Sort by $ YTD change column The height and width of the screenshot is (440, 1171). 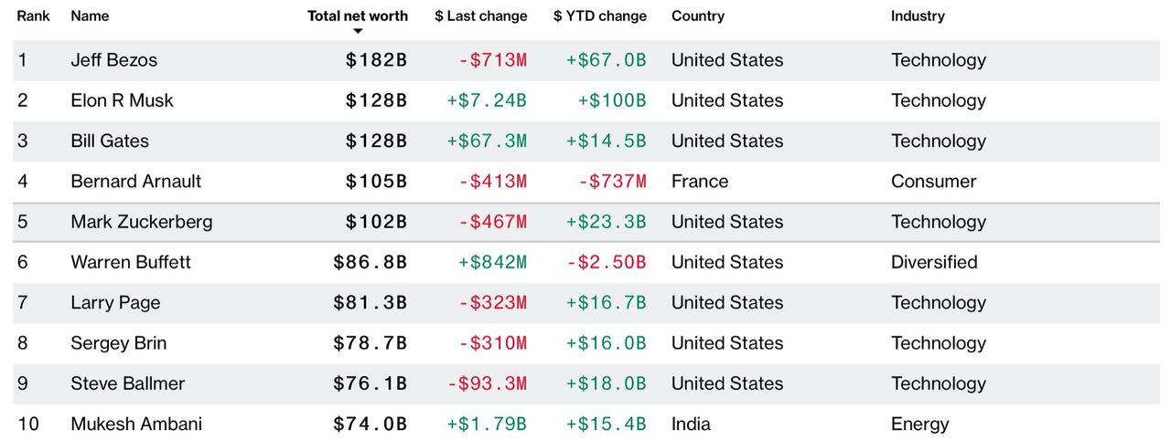(599, 16)
